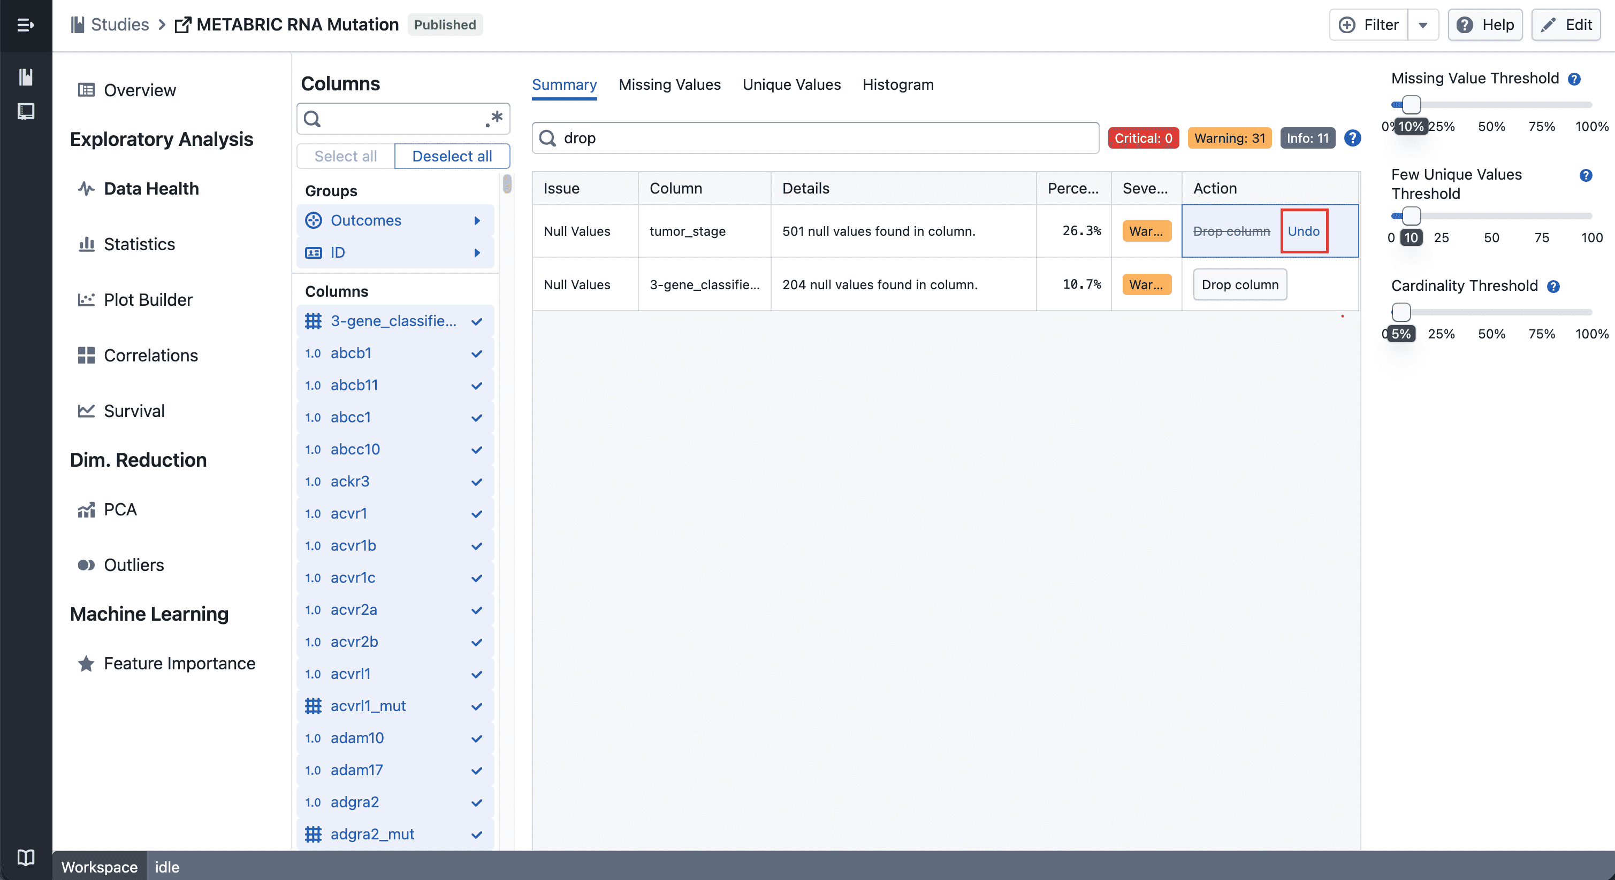Click Deselect all columns
Viewport: 1615px width, 880px height.
point(452,156)
